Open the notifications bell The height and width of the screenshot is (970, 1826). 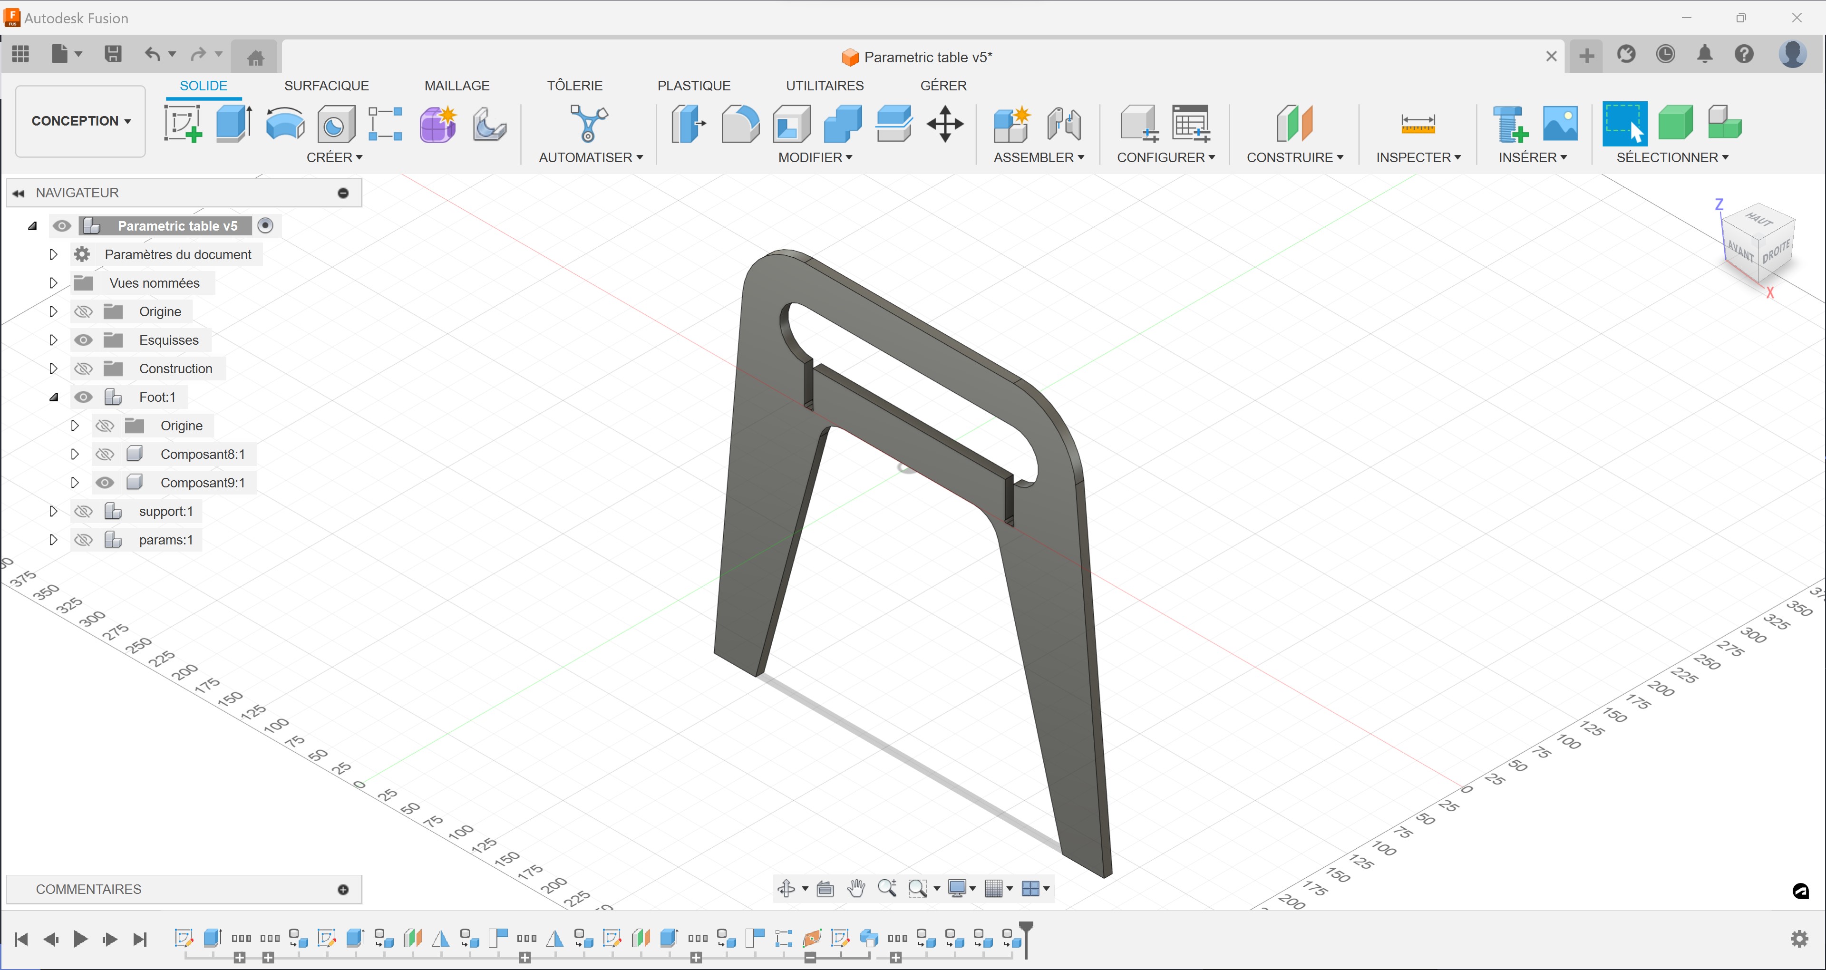(1705, 54)
